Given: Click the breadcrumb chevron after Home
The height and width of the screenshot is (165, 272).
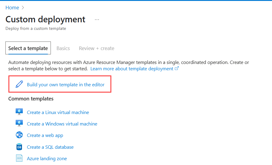Looking at the screenshot, I should [x=23, y=8].
